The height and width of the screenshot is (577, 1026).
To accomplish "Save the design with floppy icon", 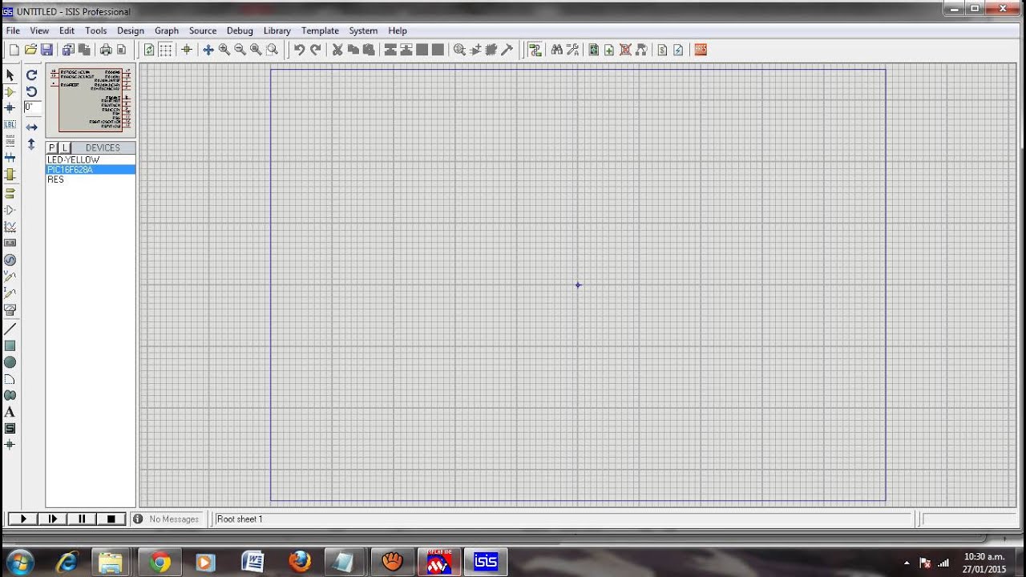I will [x=46, y=50].
